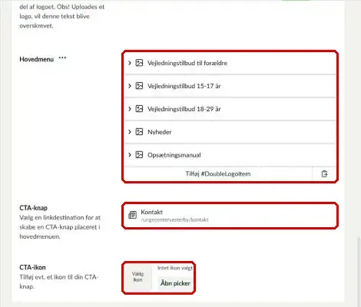Select the Opsætningsmanual row label
The width and height of the screenshot is (361, 307).
(174, 155)
